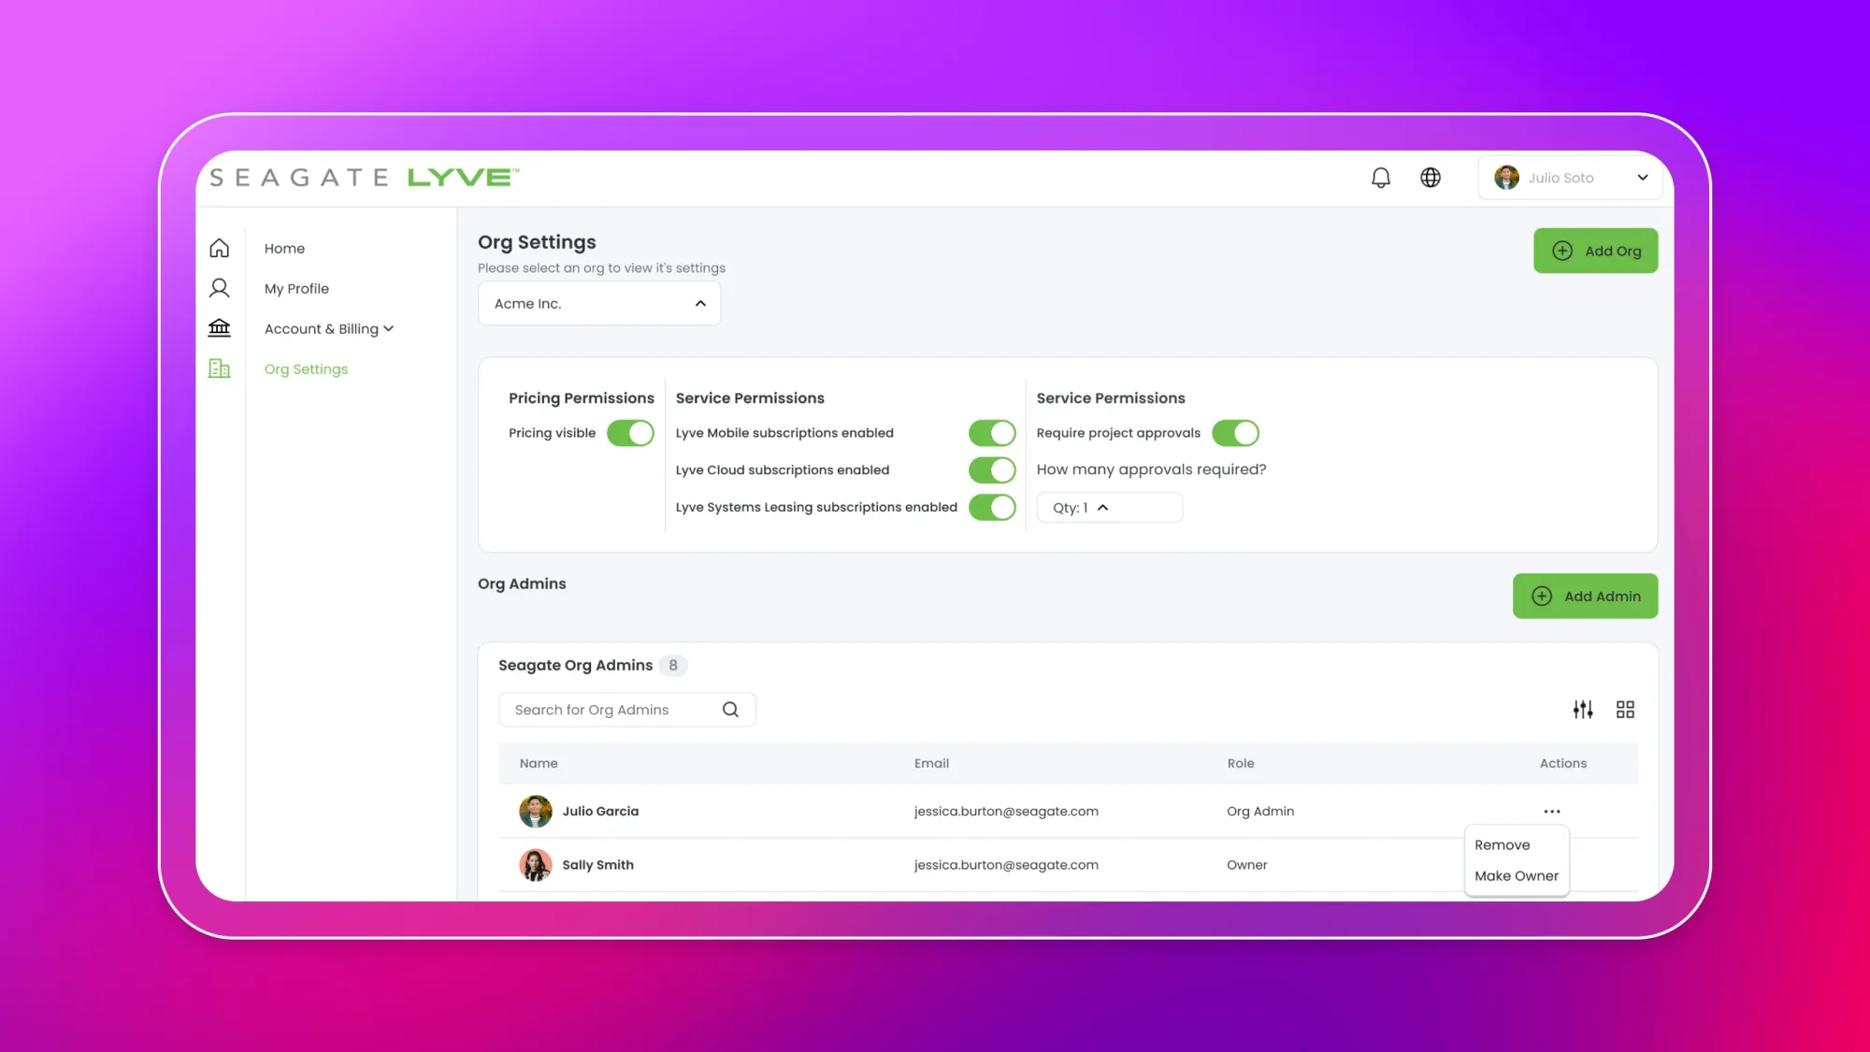Select Make Owner from context menu

pyautogui.click(x=1516, y=876)
